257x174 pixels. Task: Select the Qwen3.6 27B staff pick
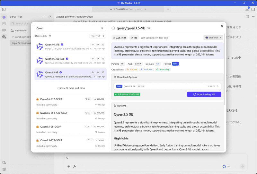pos(71,46)
